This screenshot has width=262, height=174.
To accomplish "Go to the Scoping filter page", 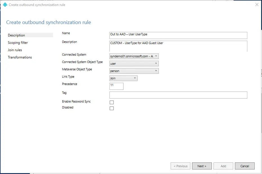I will coord(18,43).
